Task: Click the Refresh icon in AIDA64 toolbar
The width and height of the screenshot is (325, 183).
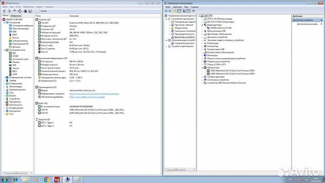Action: point(20,11)
